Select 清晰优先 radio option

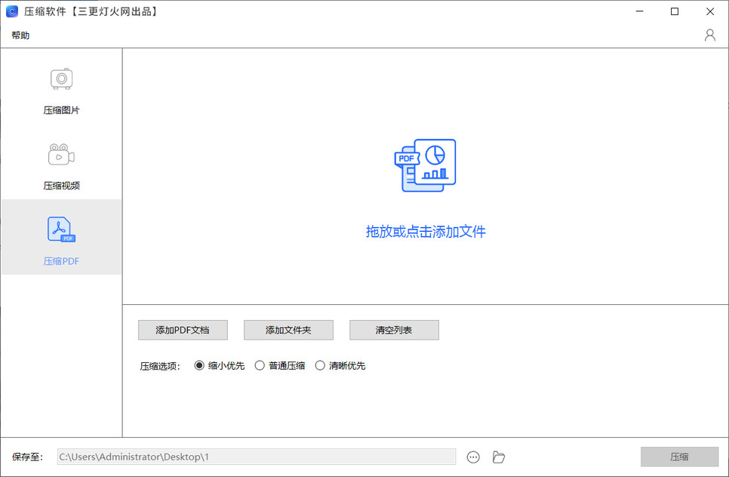click(x=340, y=366)
